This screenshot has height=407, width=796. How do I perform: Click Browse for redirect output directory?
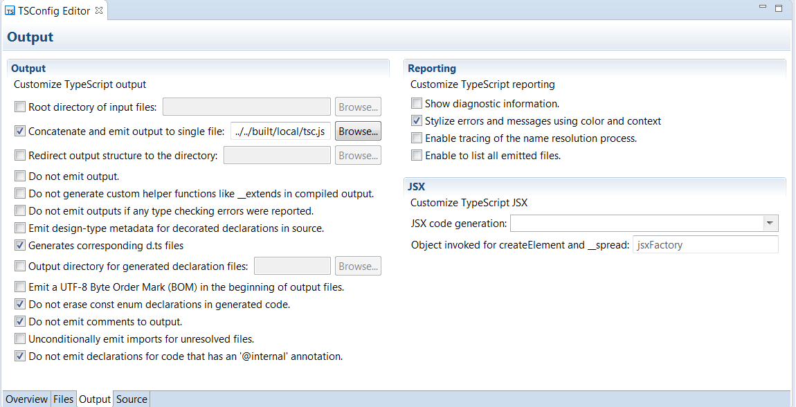(358, 154)
